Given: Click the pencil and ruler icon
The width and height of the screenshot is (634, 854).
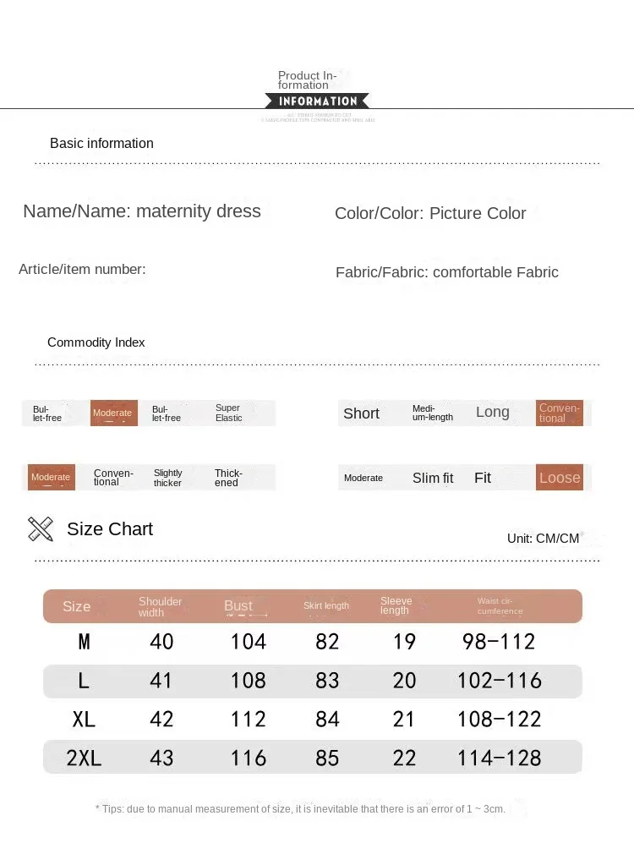Looking at the screenshot, I should click(41, 528).
